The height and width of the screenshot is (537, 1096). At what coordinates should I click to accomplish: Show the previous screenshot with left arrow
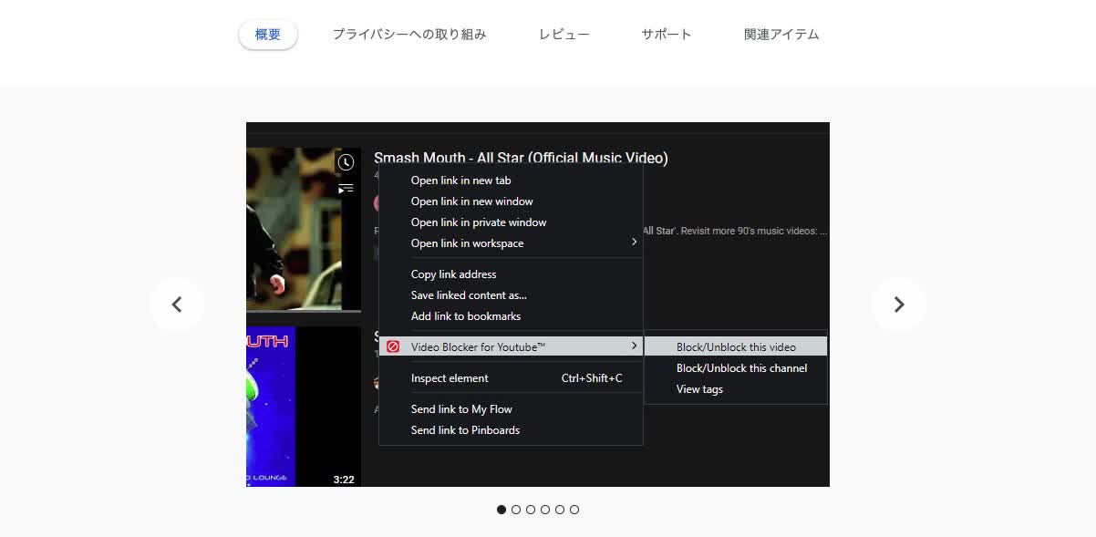click(177, 305)
